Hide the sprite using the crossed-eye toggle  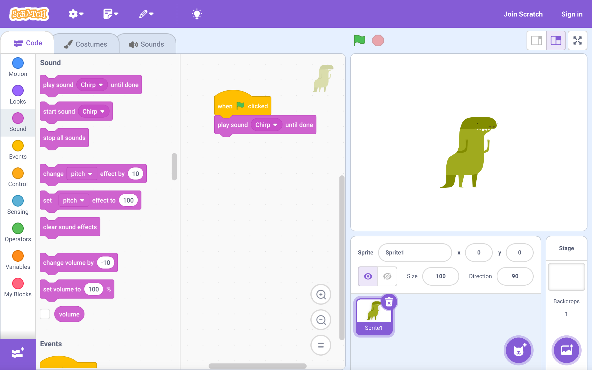click(387, 276)
